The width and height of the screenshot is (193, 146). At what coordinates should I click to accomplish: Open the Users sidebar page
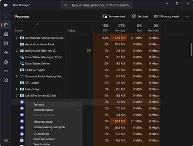[6, 62]
